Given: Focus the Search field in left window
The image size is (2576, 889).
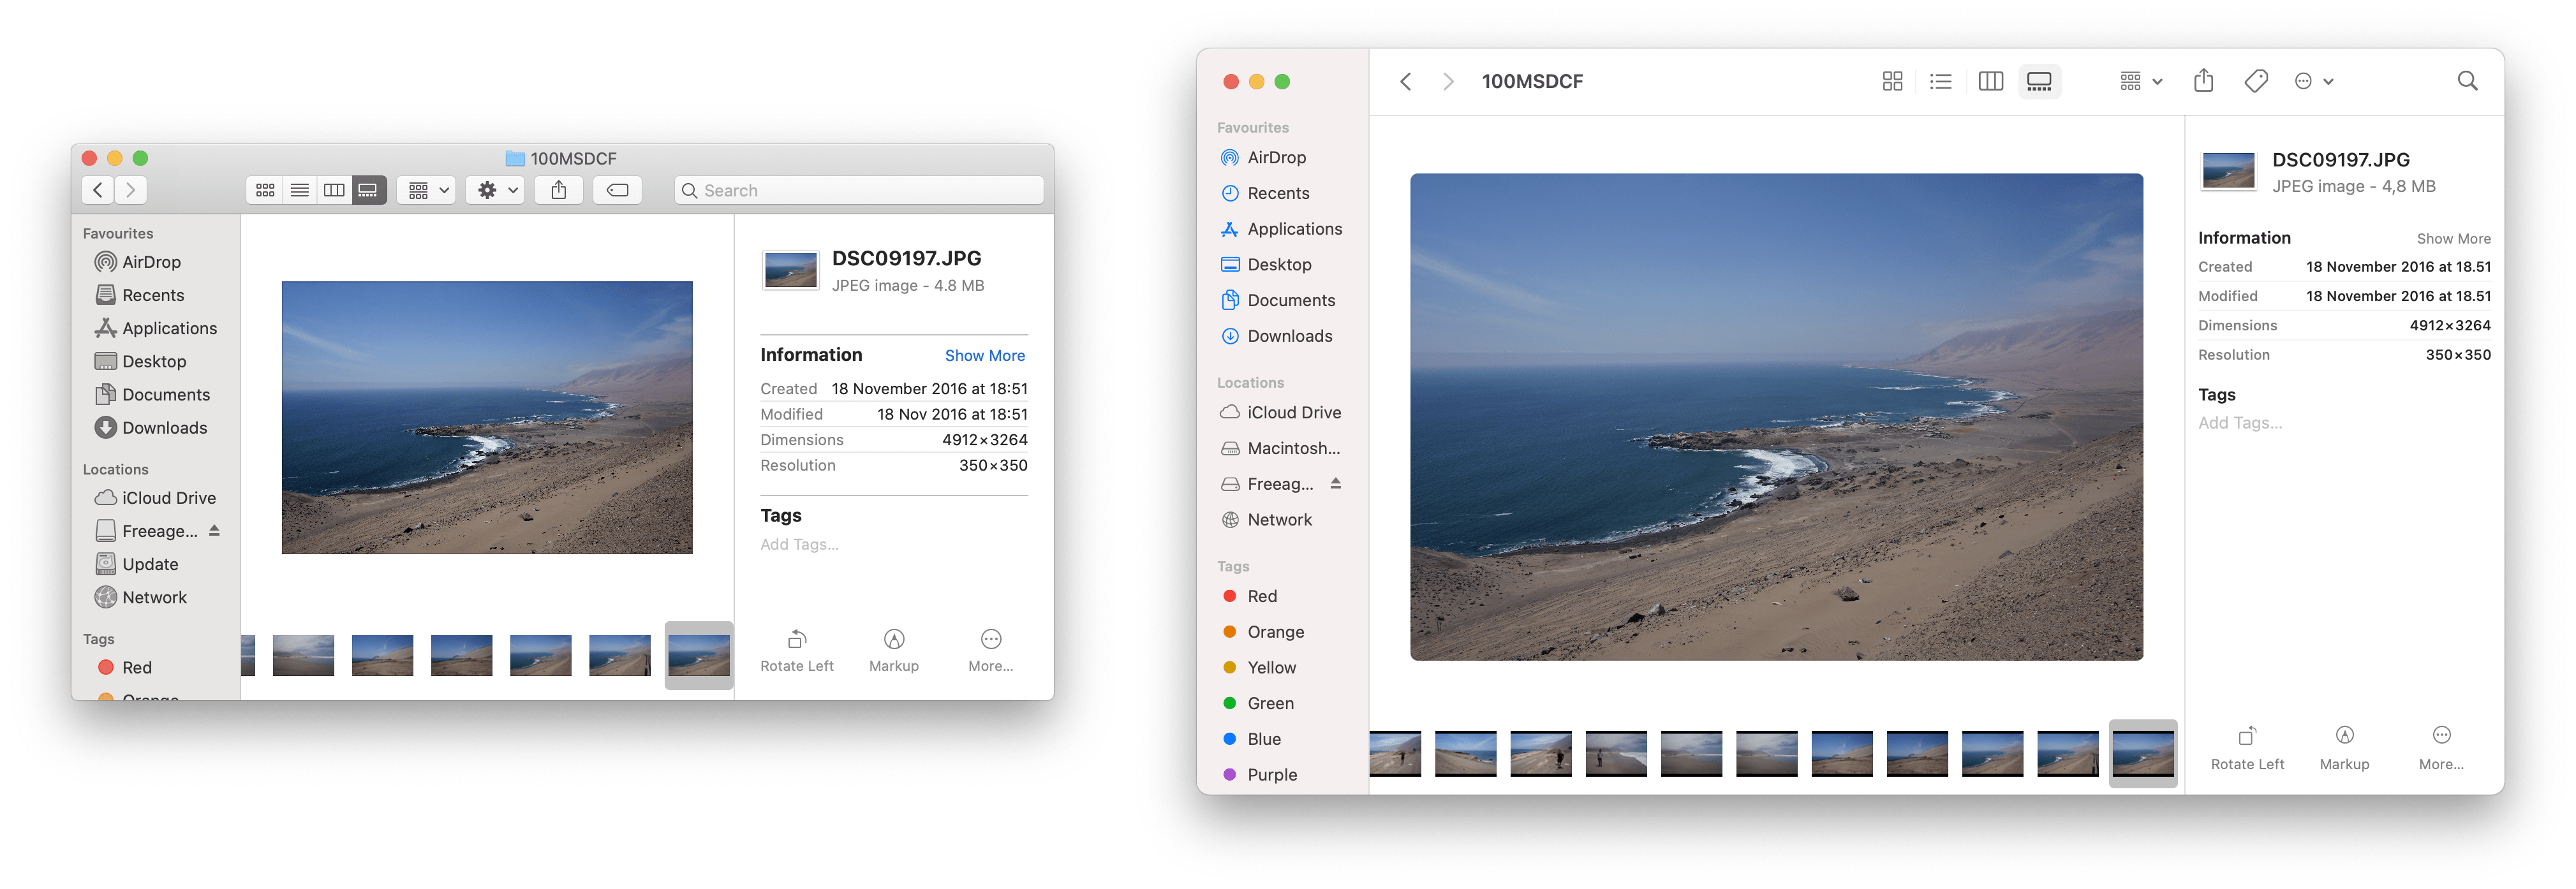Looking at the screenshot, I should [x=859, y=190].
